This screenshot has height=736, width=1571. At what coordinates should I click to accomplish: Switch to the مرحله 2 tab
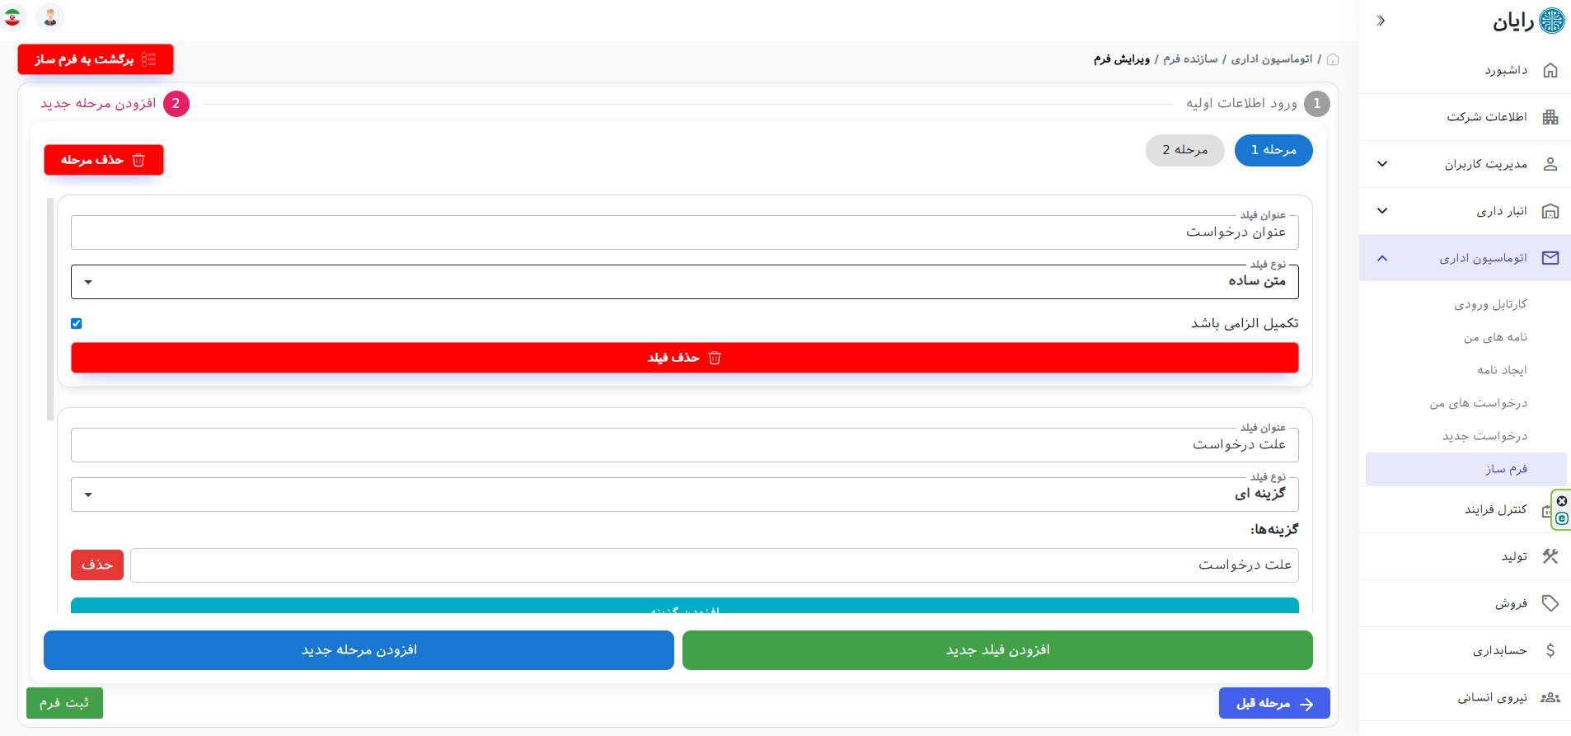[1185, 150]
